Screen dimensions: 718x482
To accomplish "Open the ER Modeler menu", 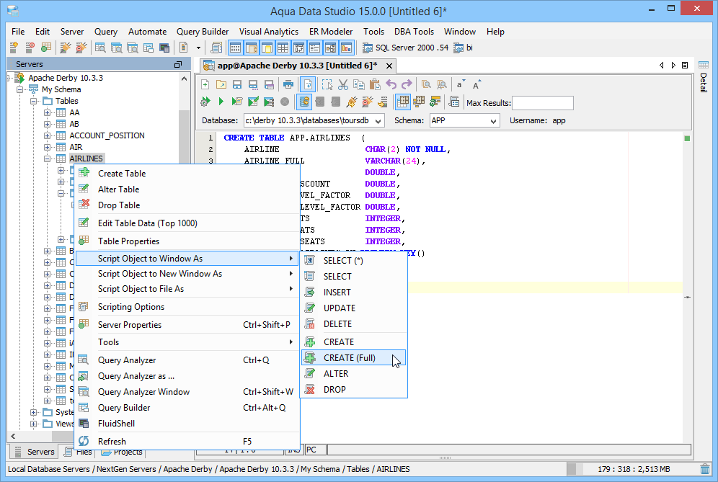I will (x=331, y=32).
